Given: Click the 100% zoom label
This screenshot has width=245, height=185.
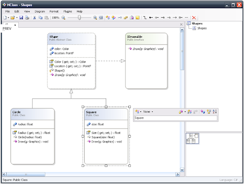Looking at the screenshot, I should click(x=56, y=18).
